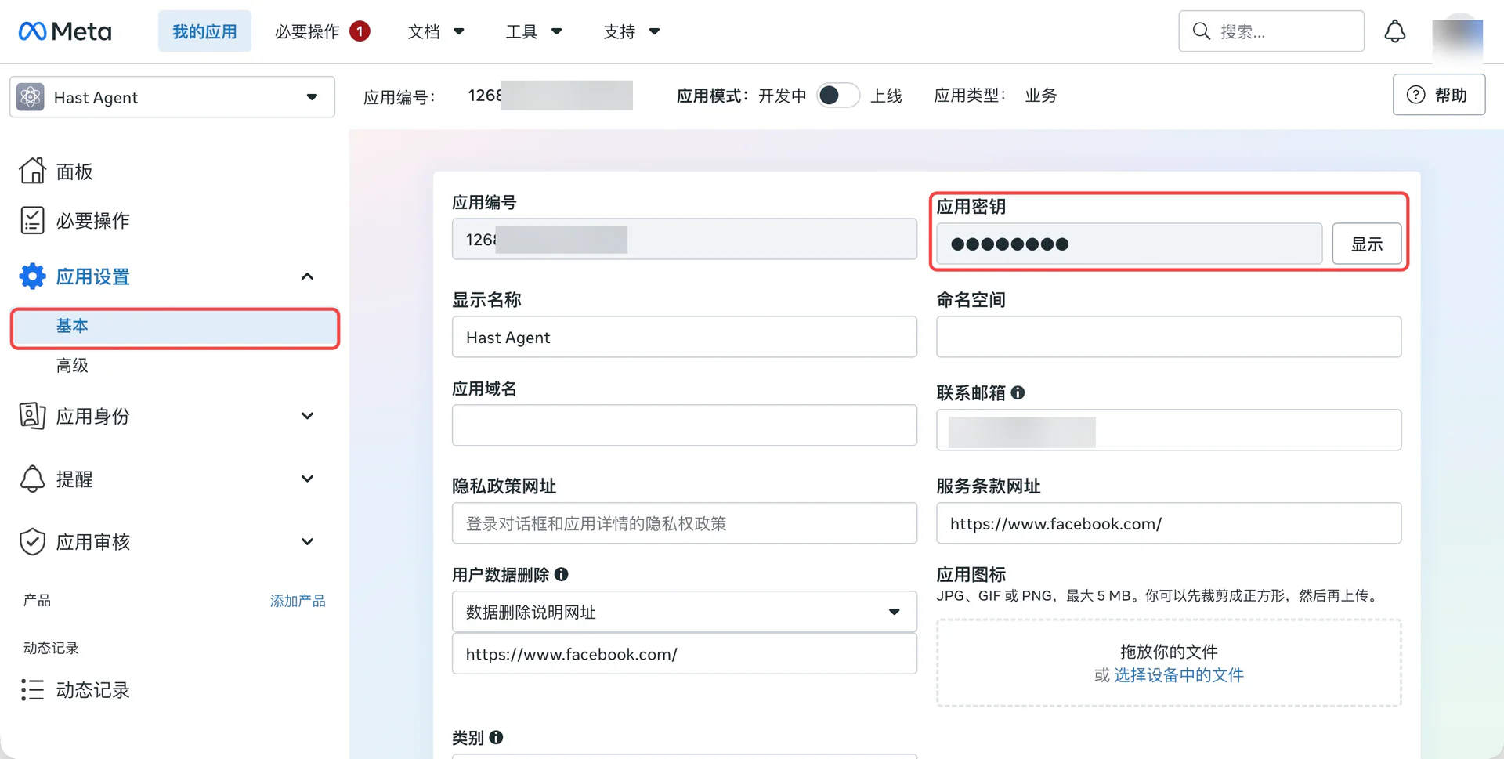Image resolution: width=1504 pixels, height=759 pixels.
Task: Expand the 支持 menu
Action: pos(632,31)
